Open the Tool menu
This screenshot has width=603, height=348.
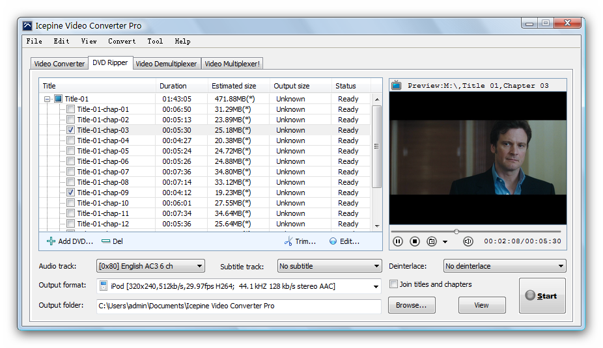[x=155, y=41]
